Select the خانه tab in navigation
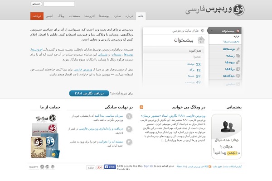 (141, 16)
